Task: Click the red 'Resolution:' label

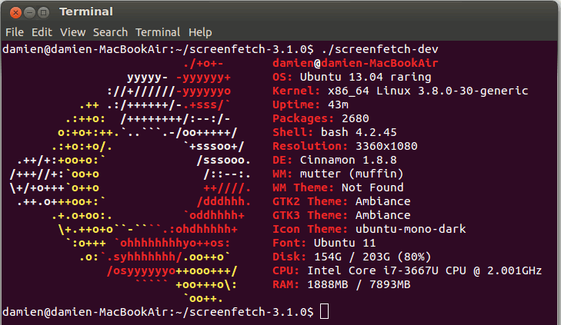Action: click(310, 147)
